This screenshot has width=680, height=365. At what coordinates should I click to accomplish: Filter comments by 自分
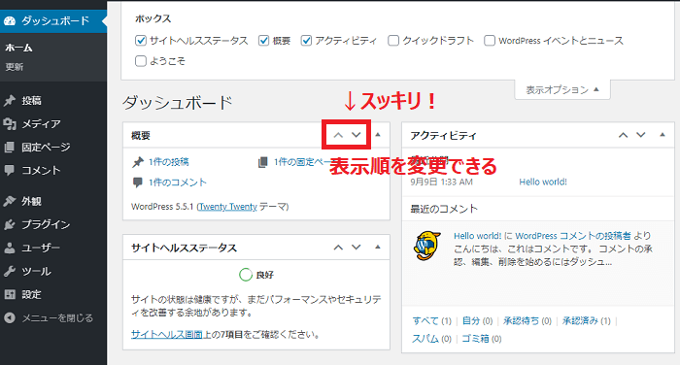(x=471, y=320)
